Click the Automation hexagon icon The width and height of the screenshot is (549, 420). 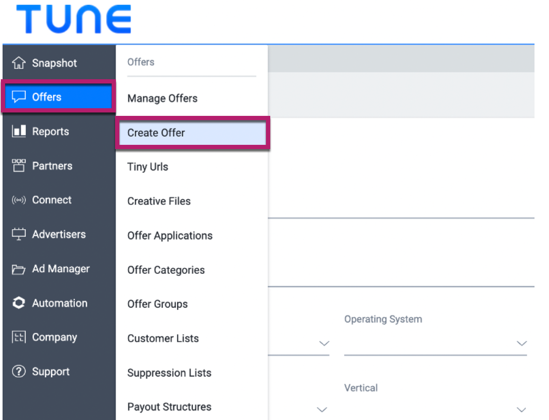(x=19, y=303)
